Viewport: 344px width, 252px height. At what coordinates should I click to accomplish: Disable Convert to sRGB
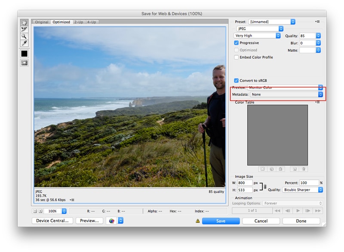pyautogui.click(x=236, y=81)
